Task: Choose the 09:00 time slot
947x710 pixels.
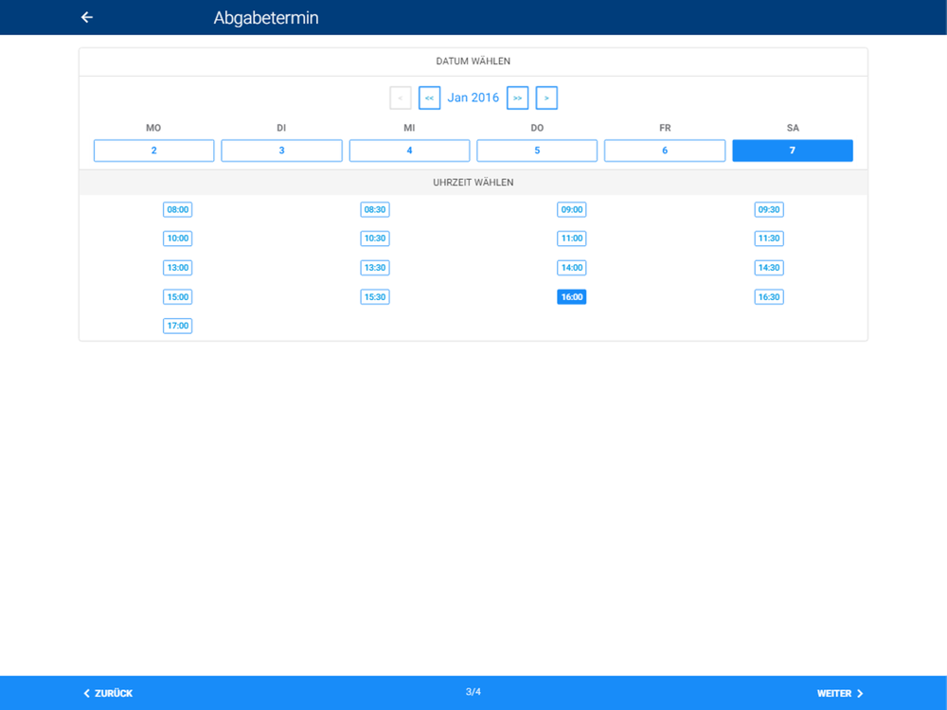Action: coord(571,209)
